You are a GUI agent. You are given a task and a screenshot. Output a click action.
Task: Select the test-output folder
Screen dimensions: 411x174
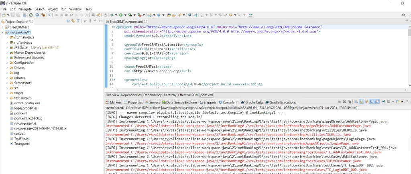(x=22, y=98)
